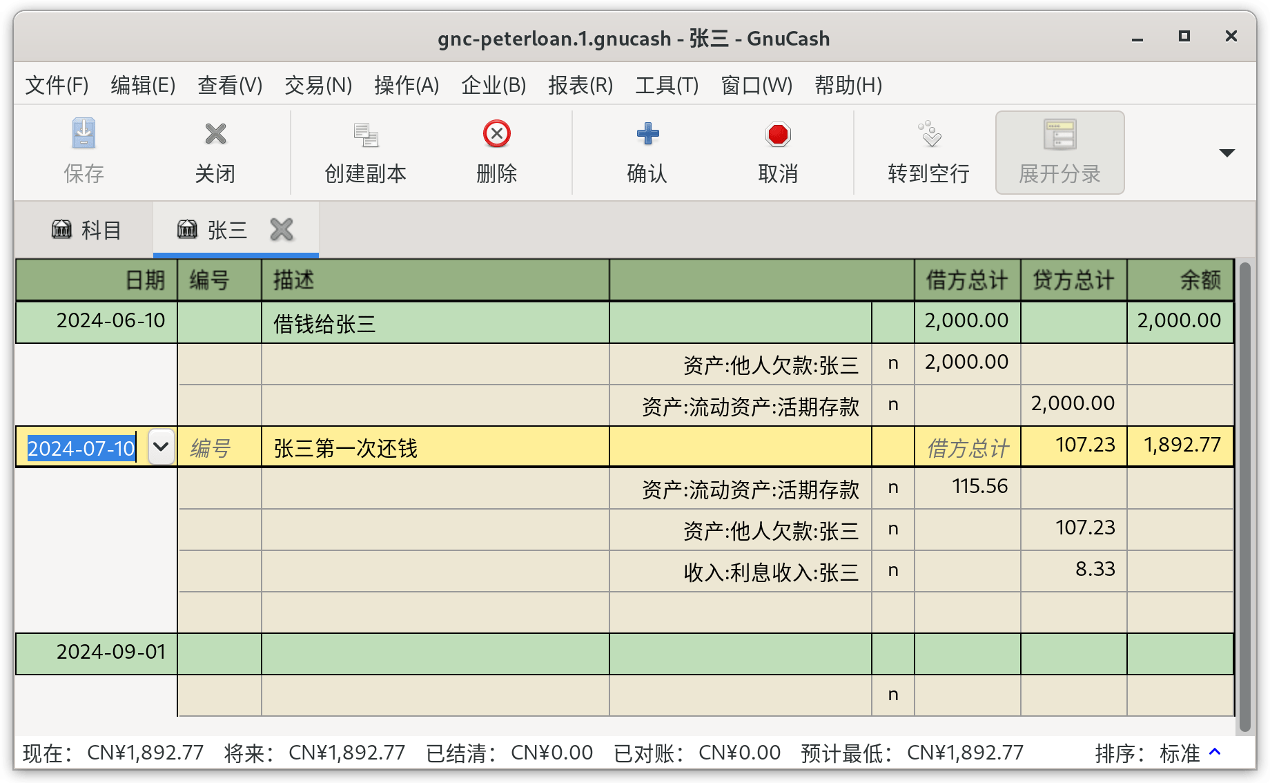Switch to the 科目 accounts tab
1270x783 pixels.
click(86, 229)
